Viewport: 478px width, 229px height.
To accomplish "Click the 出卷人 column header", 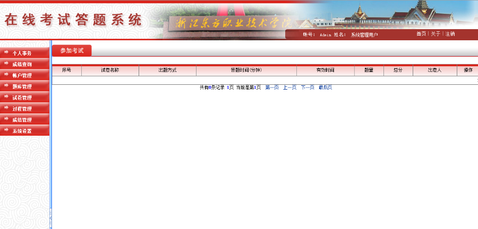I will point(434,71).
